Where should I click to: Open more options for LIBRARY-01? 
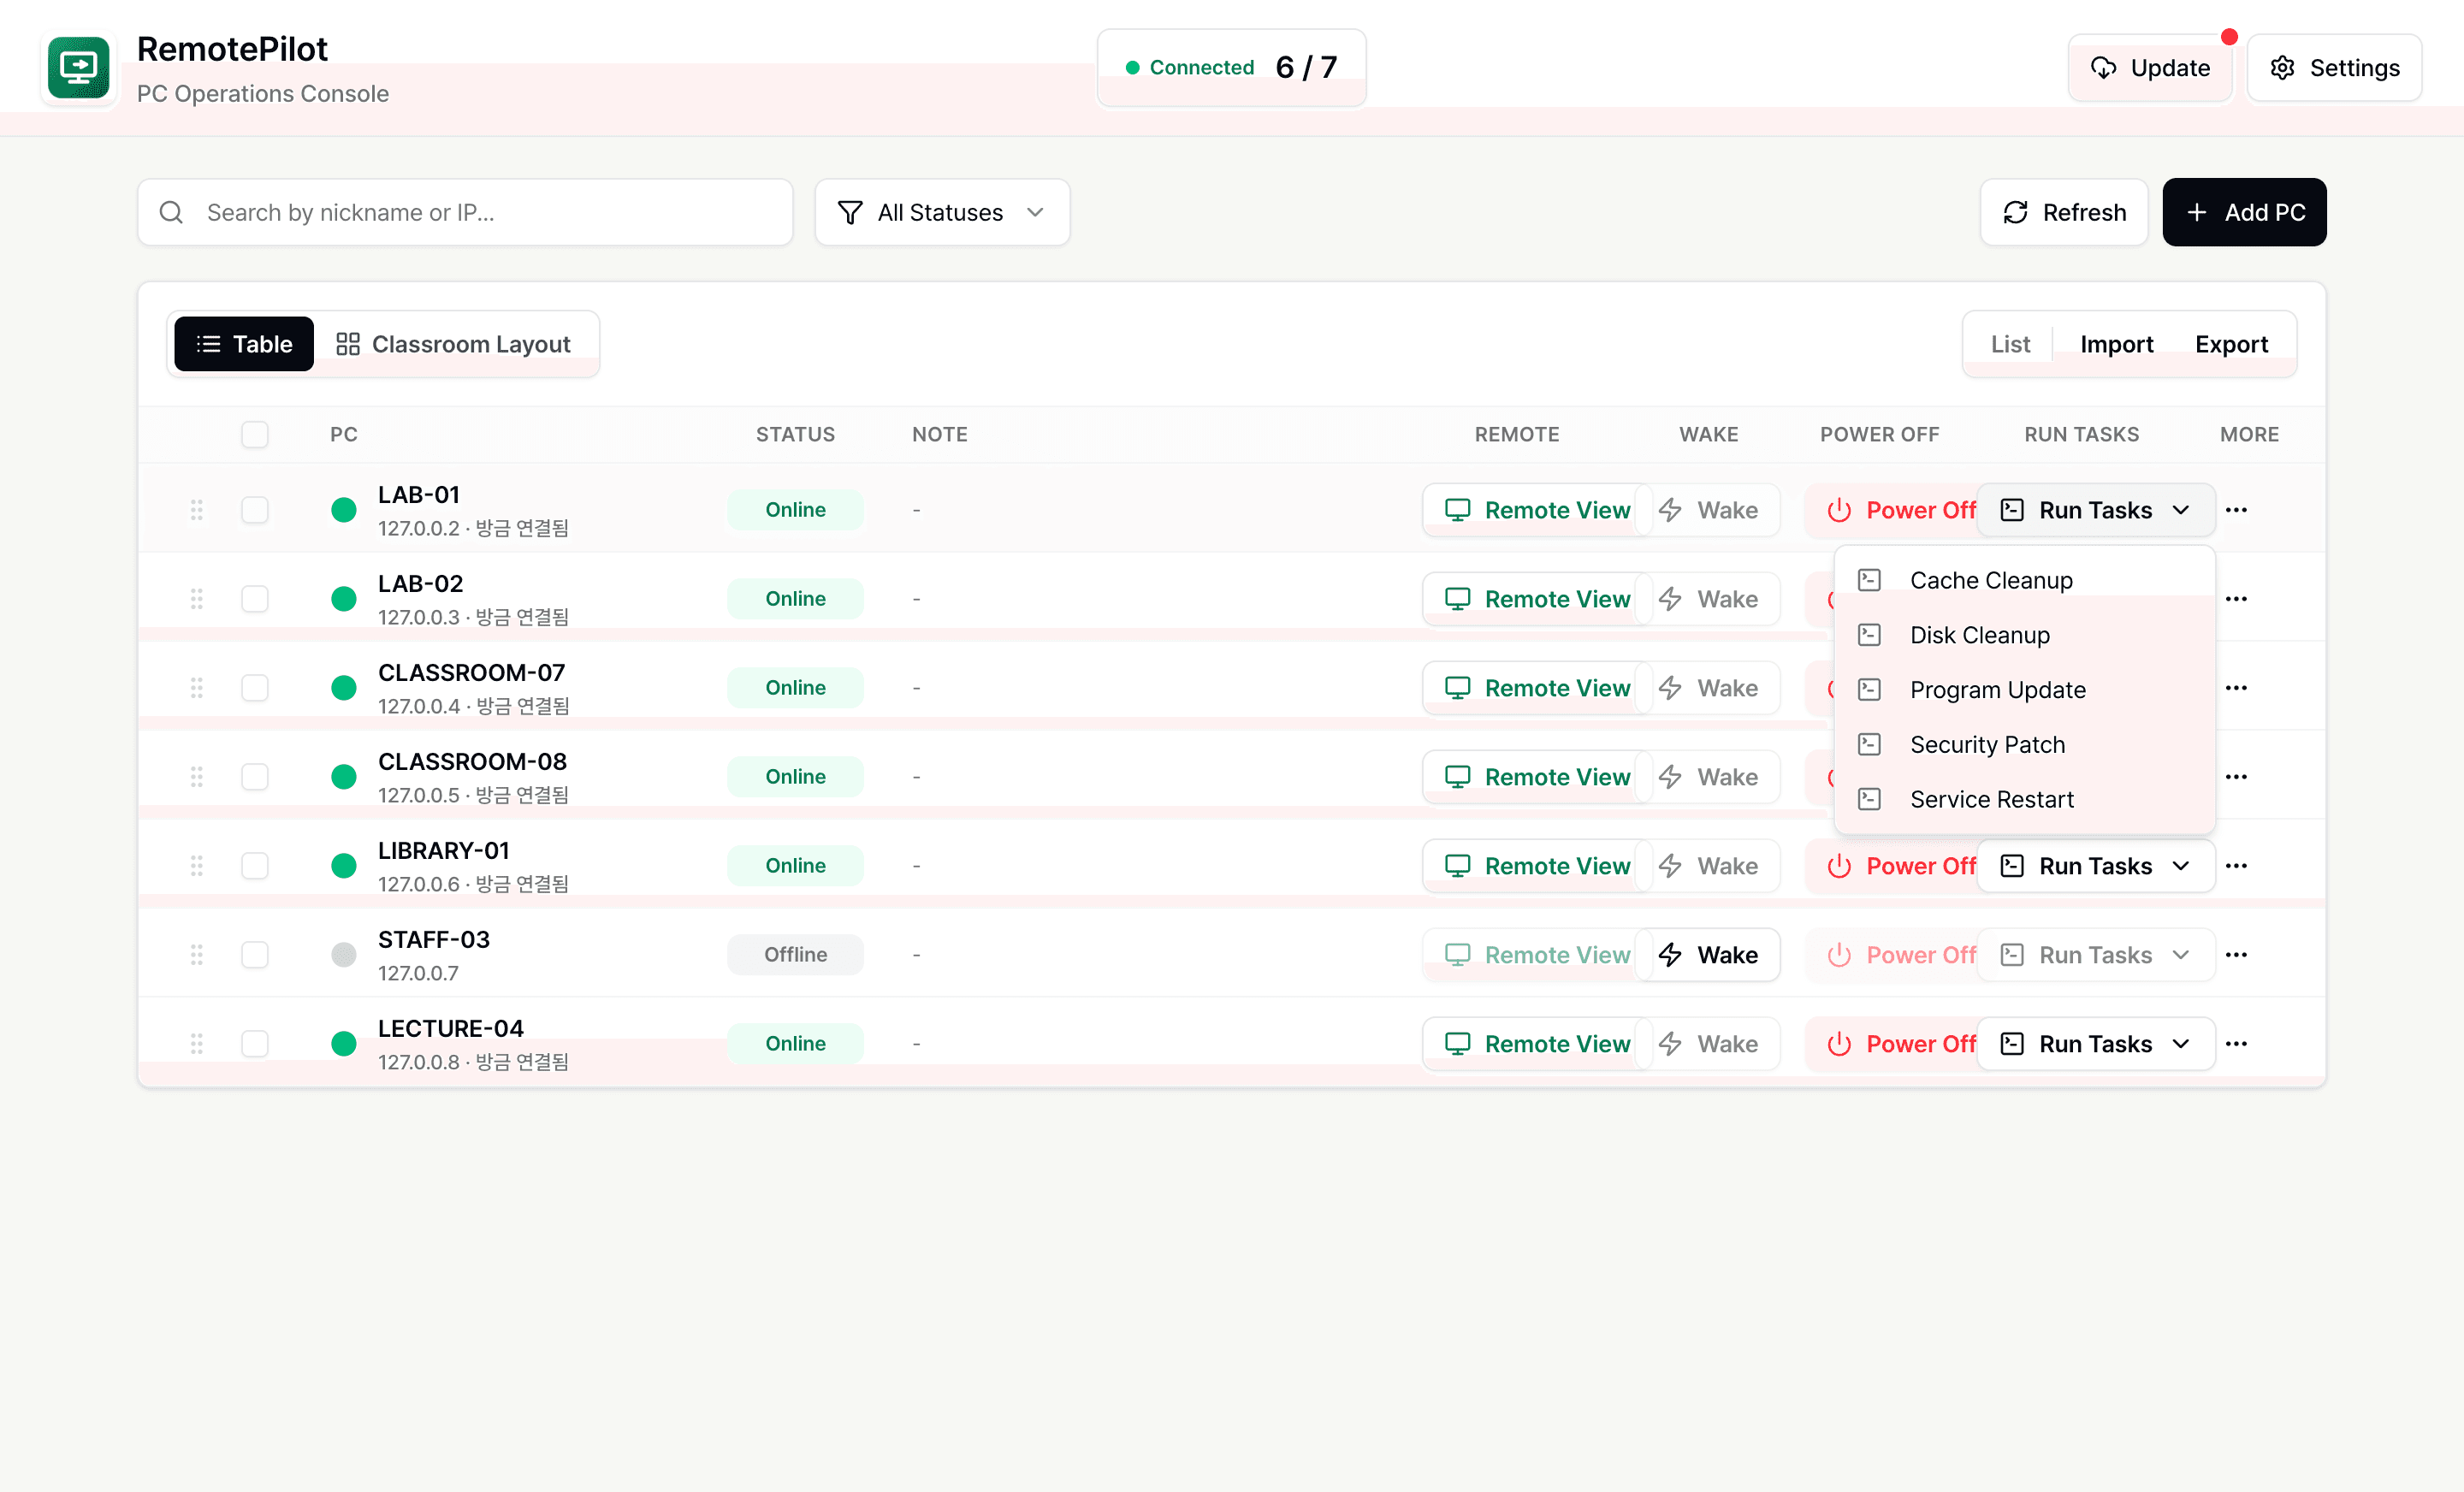click(2236, 866)
